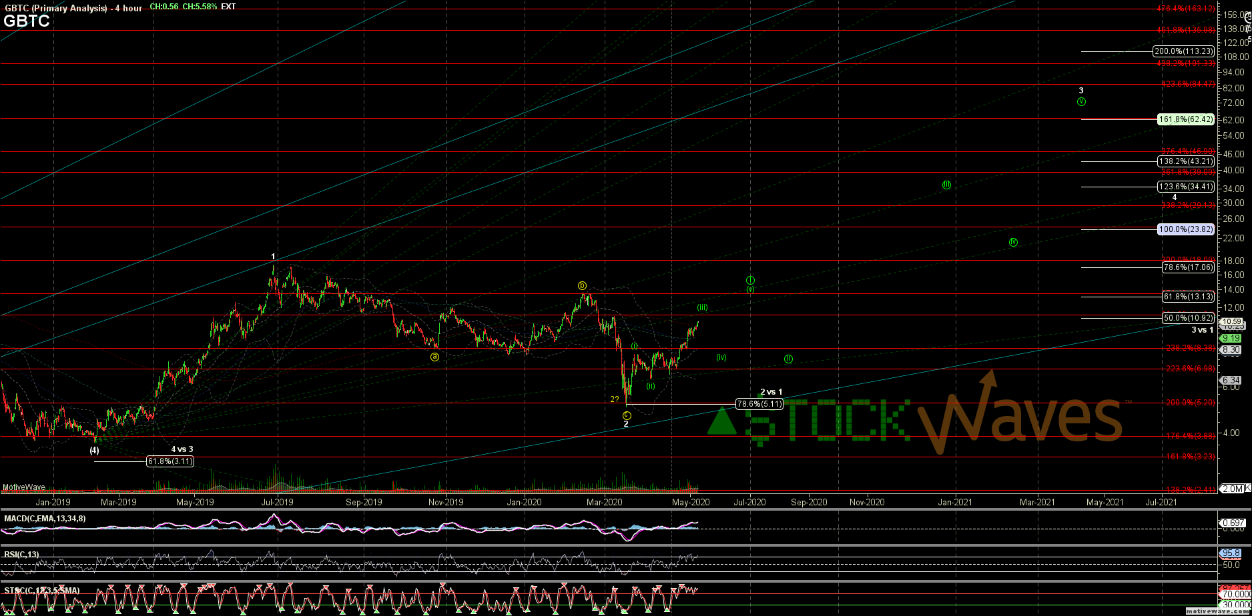The image size is (1252, 616).
Task: Click the CH:5.58% percent change value
Action: click(198, 7)
